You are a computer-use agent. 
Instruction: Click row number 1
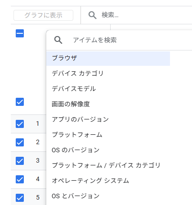tap(38, 124)
